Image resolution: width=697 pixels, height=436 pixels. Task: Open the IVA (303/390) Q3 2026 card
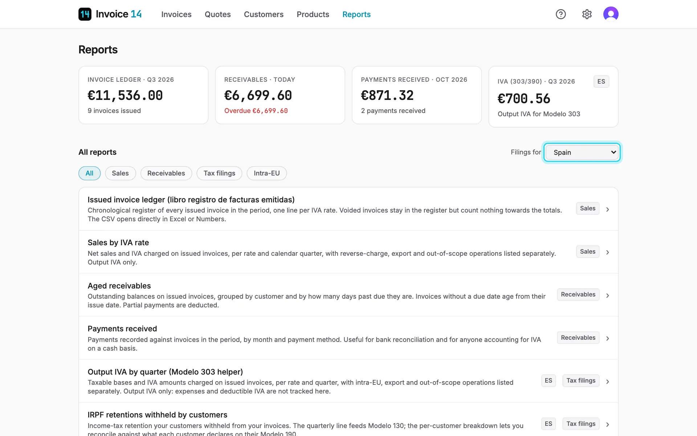point(553,97)
